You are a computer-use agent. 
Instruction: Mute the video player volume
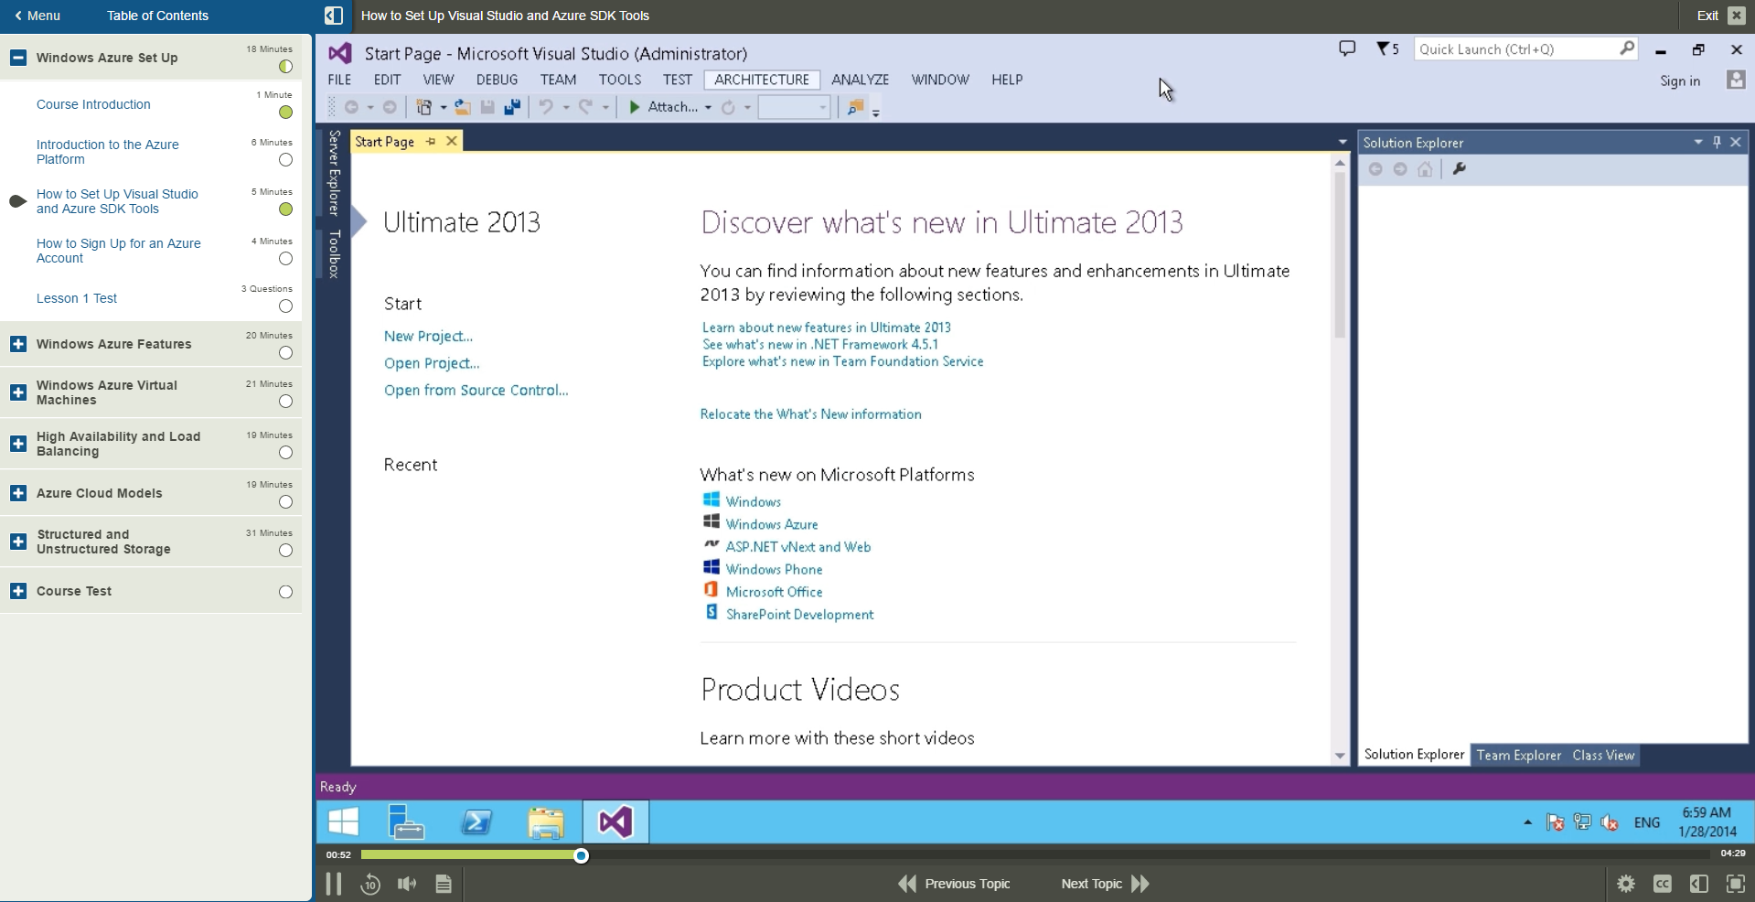coord(406,884)
